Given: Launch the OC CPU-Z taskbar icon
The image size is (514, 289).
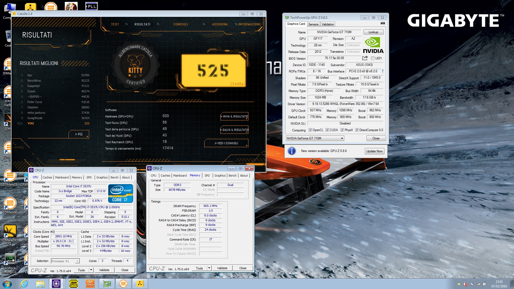Looking at the screenshot, I should pyautogui.click(x=90, y=284).
